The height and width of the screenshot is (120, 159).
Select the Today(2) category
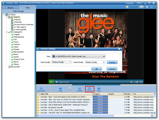pyautogui.click(x=16, y=20)
